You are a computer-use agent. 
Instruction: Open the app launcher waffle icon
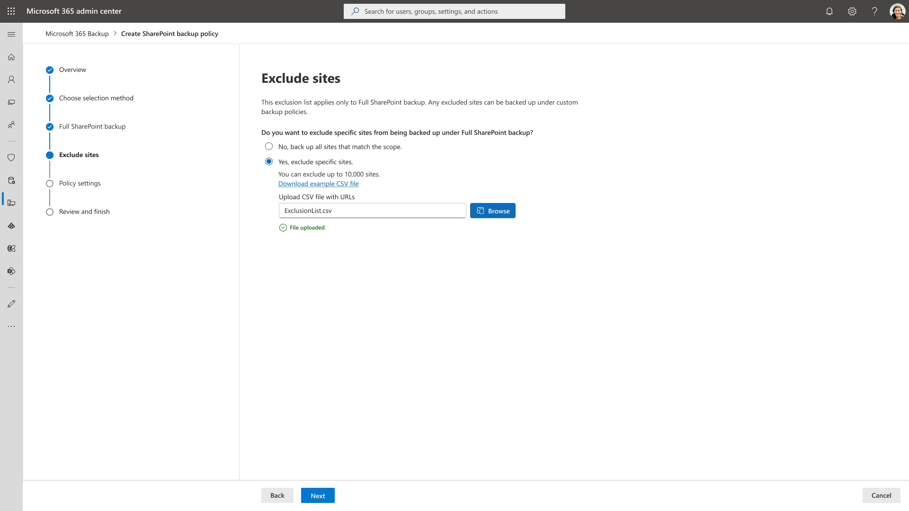click(x=11, y=11)
